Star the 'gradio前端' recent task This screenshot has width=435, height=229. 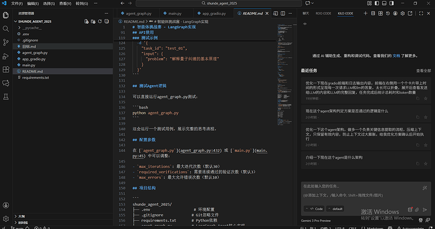click(x=426, y=98)
